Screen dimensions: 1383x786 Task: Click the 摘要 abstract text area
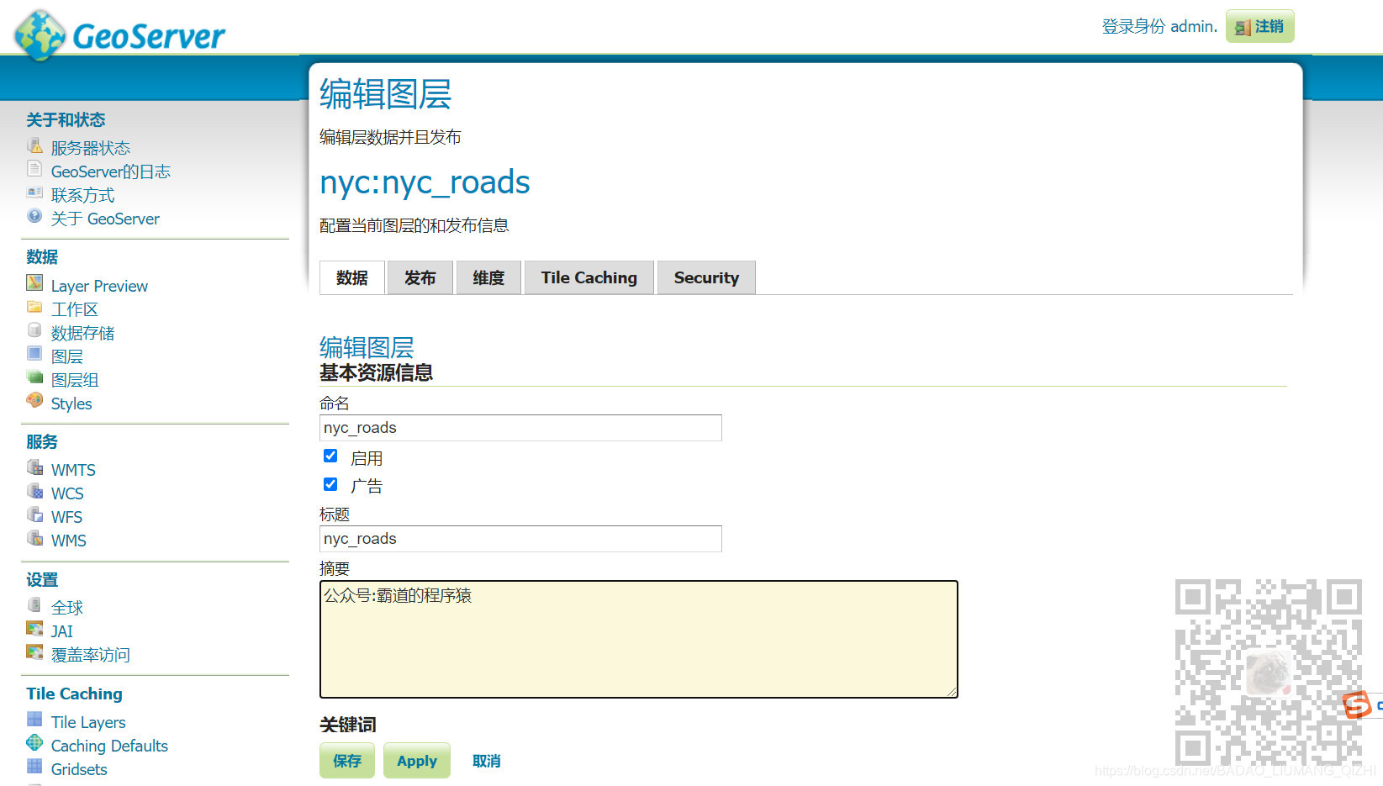click(639, 639)
